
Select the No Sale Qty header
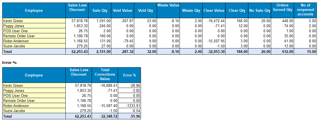coord(260,11)
